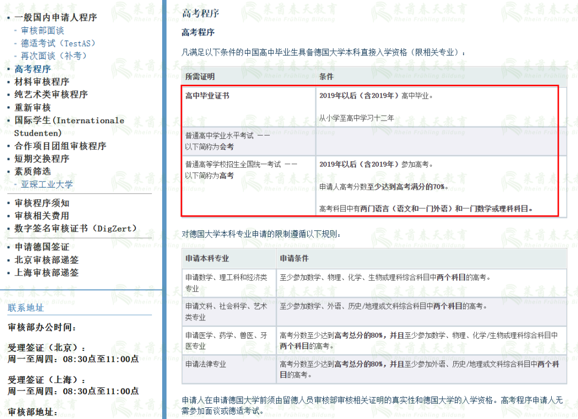Open 材料审核程序 sidebar item
The height and width of the screenshot is (419, 578).
tap(42, 81)
